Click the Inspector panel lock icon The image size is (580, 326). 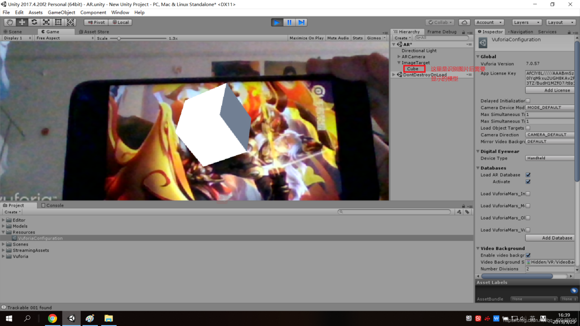point(569,32)
